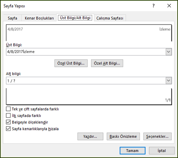
Task: Toggle Sayfa kenarlıklarıyla hizala checkbox
Action: [x=8, y=129]
